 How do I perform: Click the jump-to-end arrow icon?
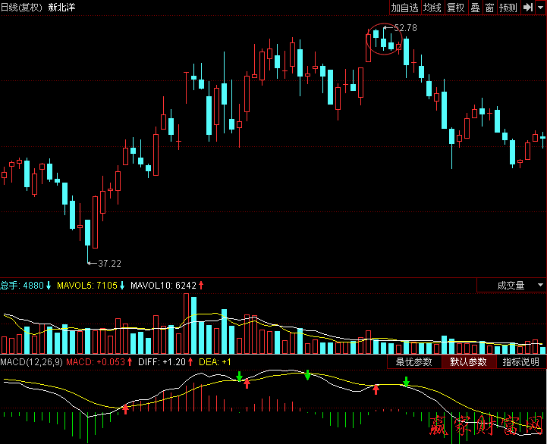pyautogui.click(x=527, y=8)
